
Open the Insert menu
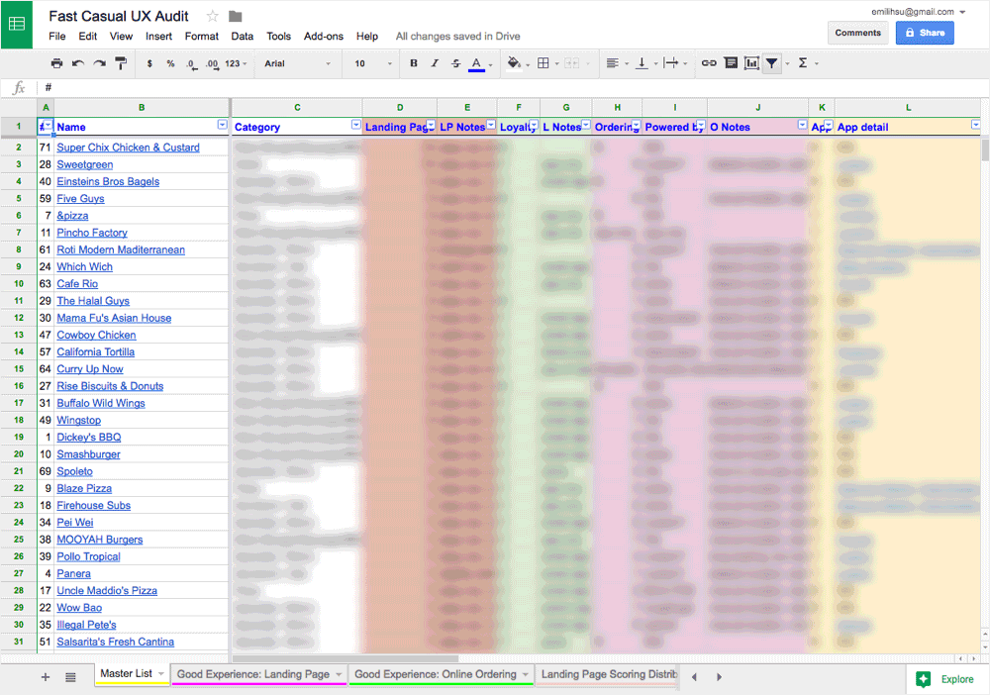158,36
